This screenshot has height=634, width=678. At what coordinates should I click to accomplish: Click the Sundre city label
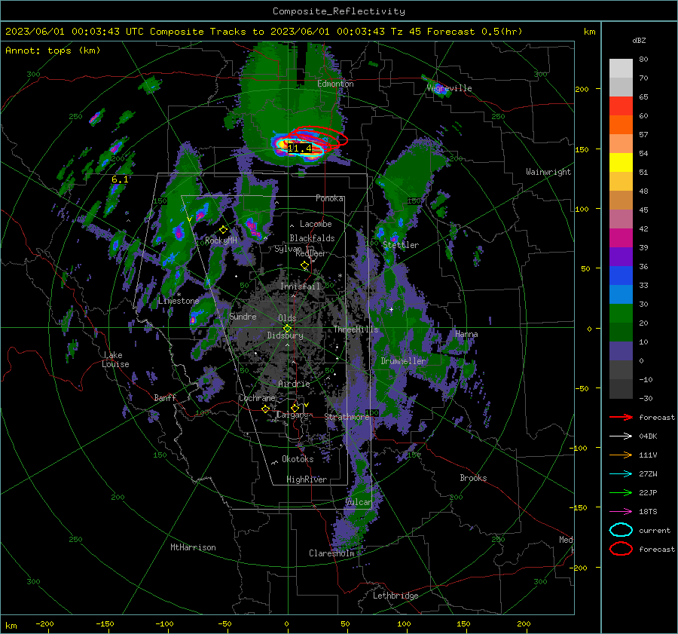pyautogui.click(x=243, y=317)
